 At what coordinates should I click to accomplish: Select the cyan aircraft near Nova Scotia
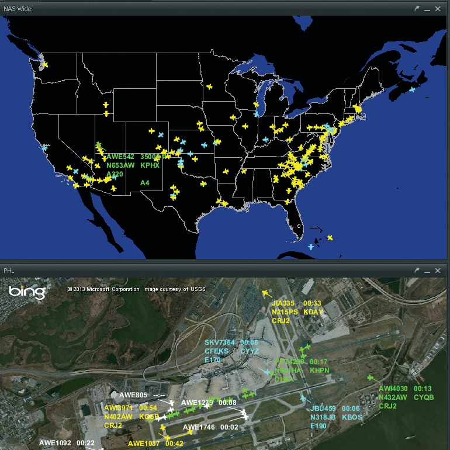pos(412,89)
